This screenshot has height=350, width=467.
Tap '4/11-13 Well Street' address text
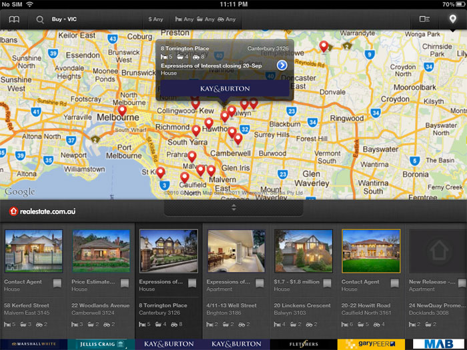[231, 305]
